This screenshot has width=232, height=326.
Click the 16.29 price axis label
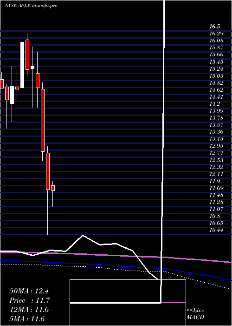click(x=216, y=34)
